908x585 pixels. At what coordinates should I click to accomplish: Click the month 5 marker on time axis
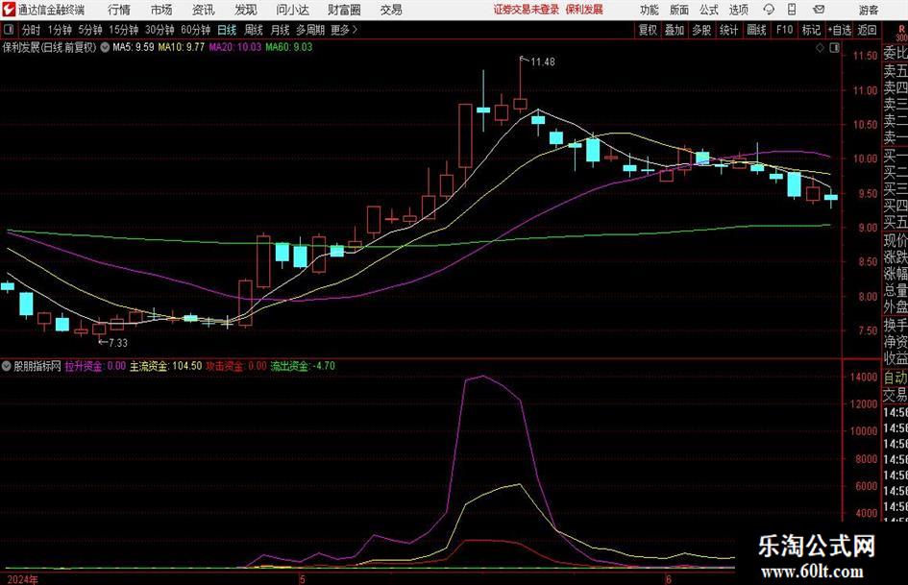[302, 579]
